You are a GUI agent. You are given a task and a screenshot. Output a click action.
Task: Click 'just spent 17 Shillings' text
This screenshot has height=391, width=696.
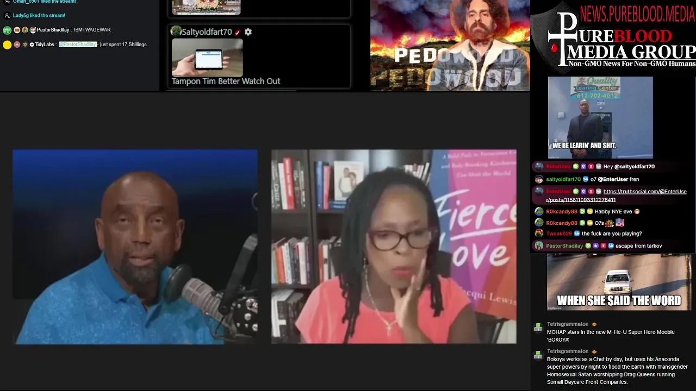pos(123,45)
